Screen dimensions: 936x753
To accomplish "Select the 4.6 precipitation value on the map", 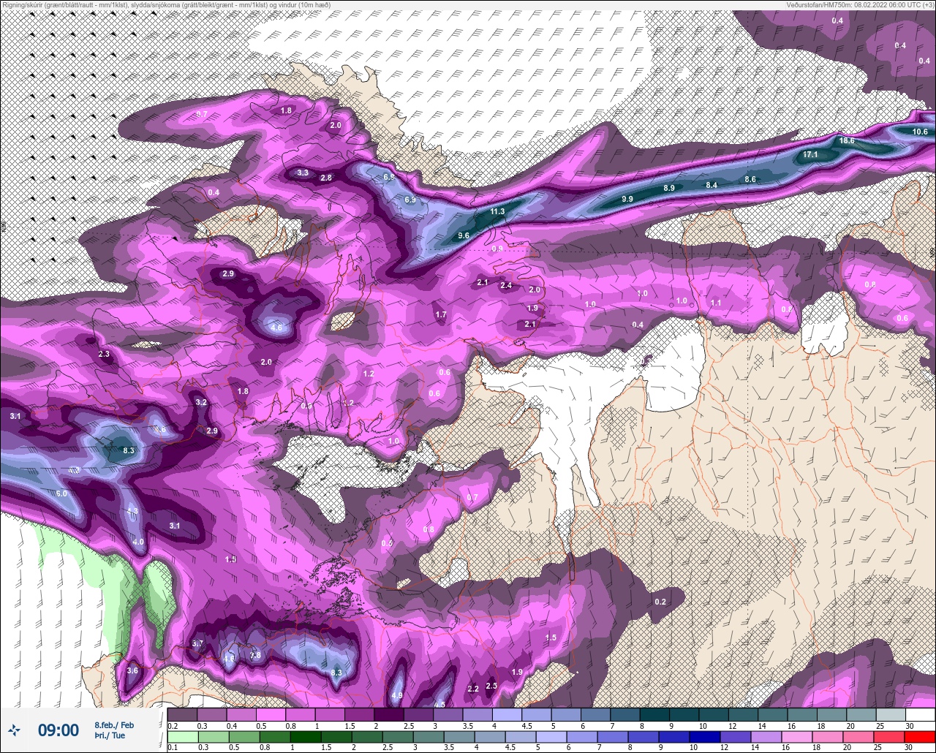I will coord(276,328).
